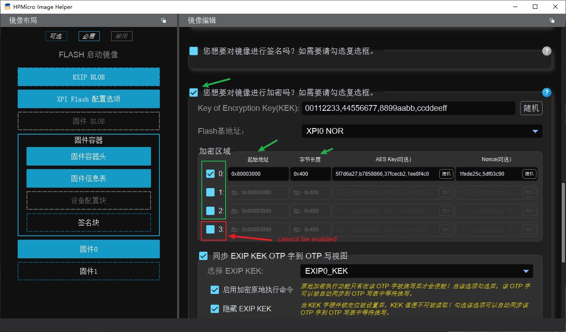Click region 2 字节长度 input field

(x=310, y=211)
